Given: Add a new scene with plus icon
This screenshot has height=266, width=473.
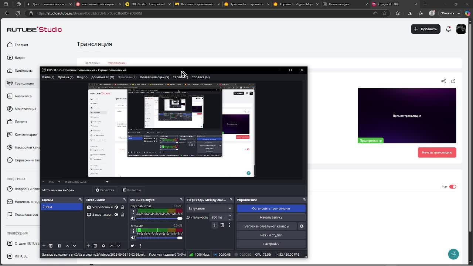Looking at the screenshot, I should [44, 246].
